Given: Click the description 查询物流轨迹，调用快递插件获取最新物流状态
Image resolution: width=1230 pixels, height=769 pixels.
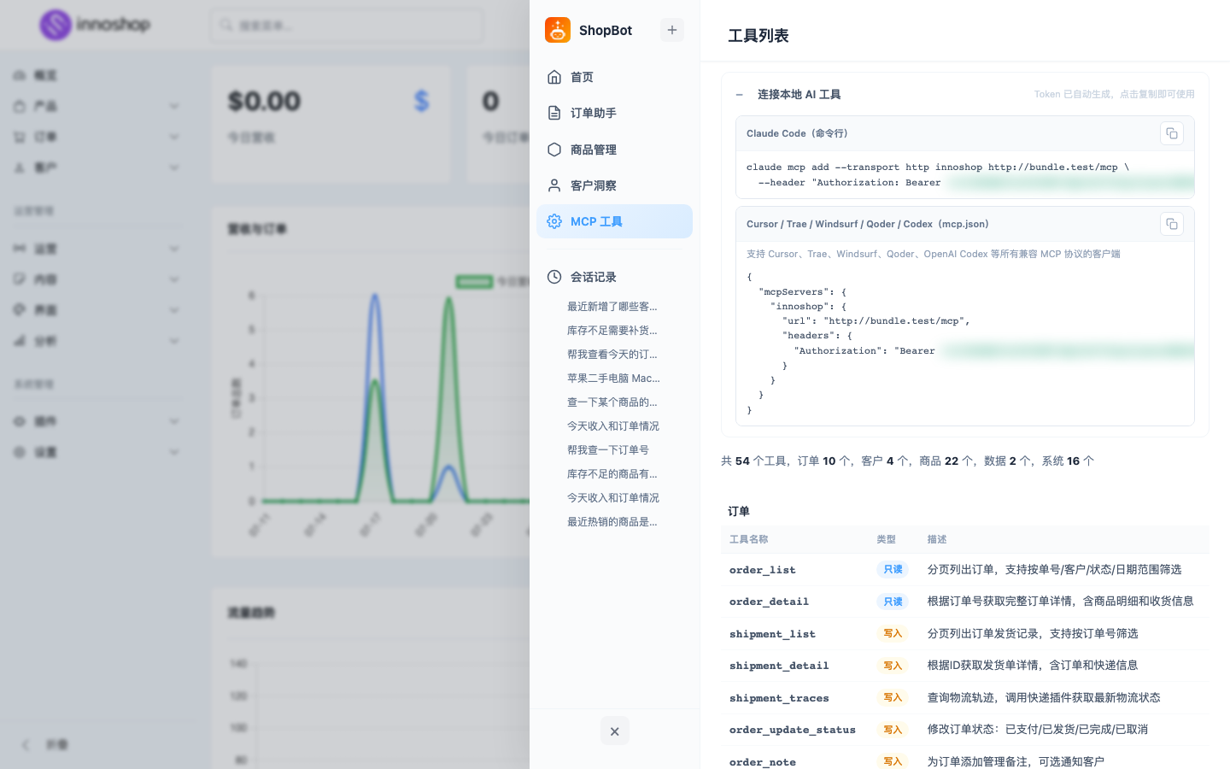Looking at the screenshot, I should click(1044, 698).
